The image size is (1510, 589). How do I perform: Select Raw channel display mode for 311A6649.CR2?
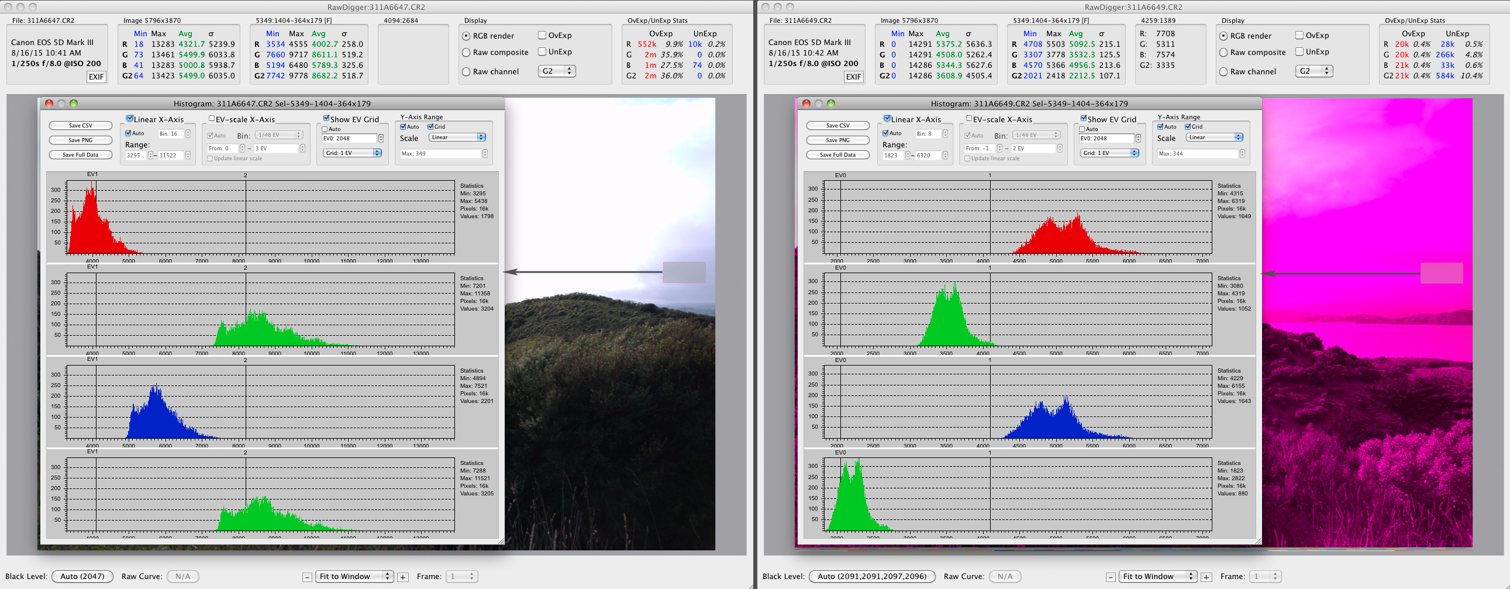(x=1223, y=71)
